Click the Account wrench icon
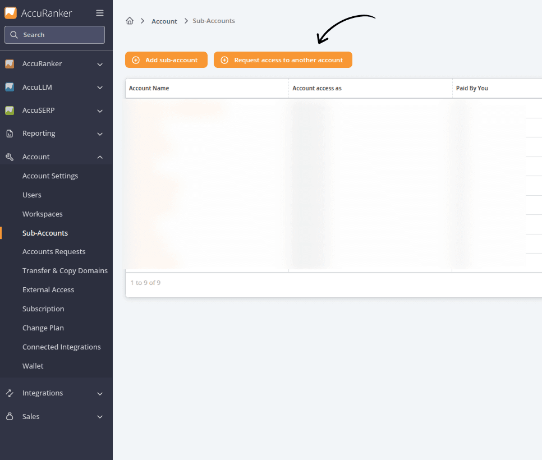 point(10,157)
